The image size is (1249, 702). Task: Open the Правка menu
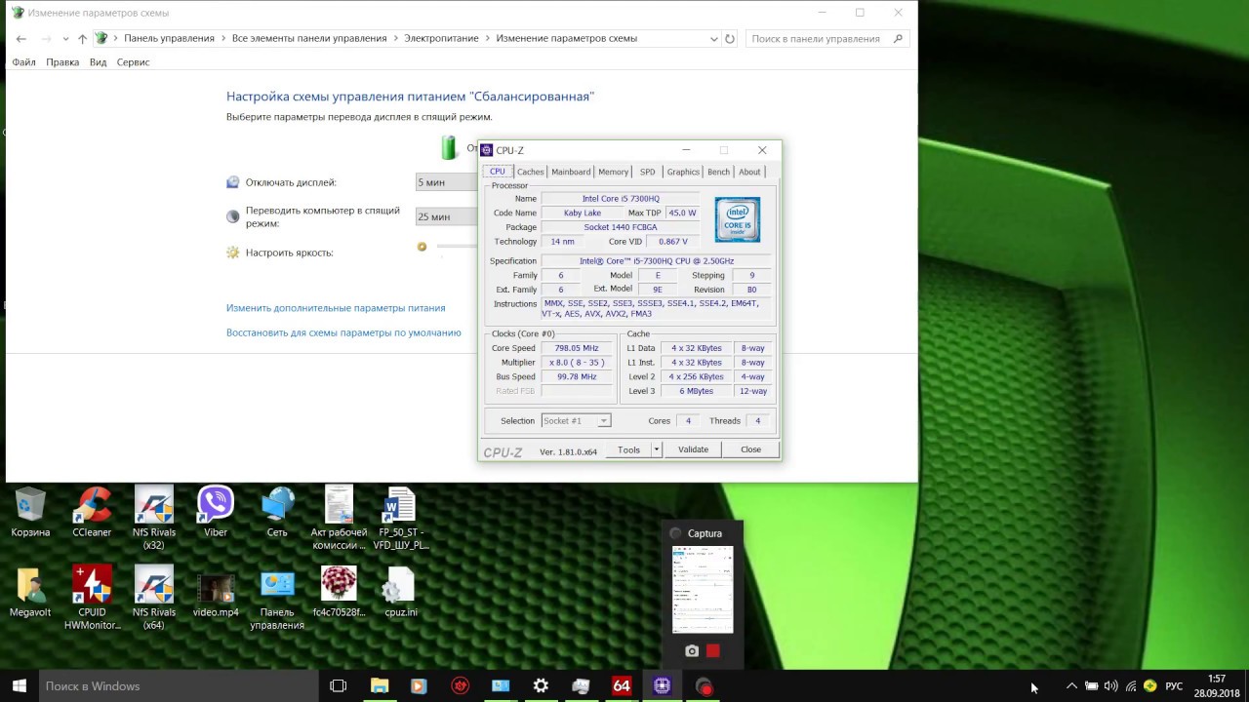62,62
